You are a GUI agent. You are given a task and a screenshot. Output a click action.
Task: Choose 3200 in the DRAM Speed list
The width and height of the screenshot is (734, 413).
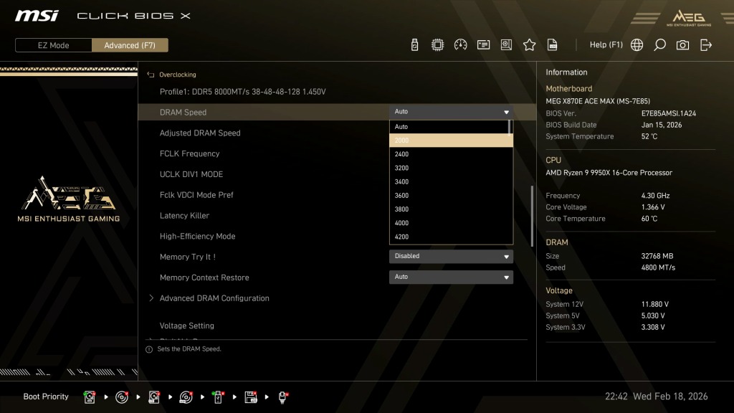tap(451, 168)
